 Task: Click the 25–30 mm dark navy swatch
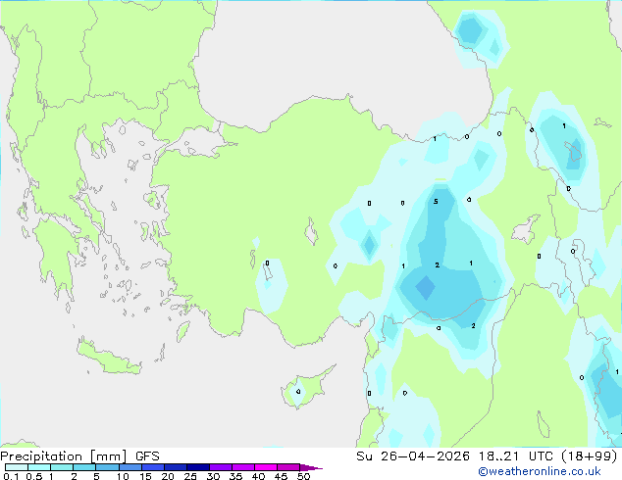point(197,467)
